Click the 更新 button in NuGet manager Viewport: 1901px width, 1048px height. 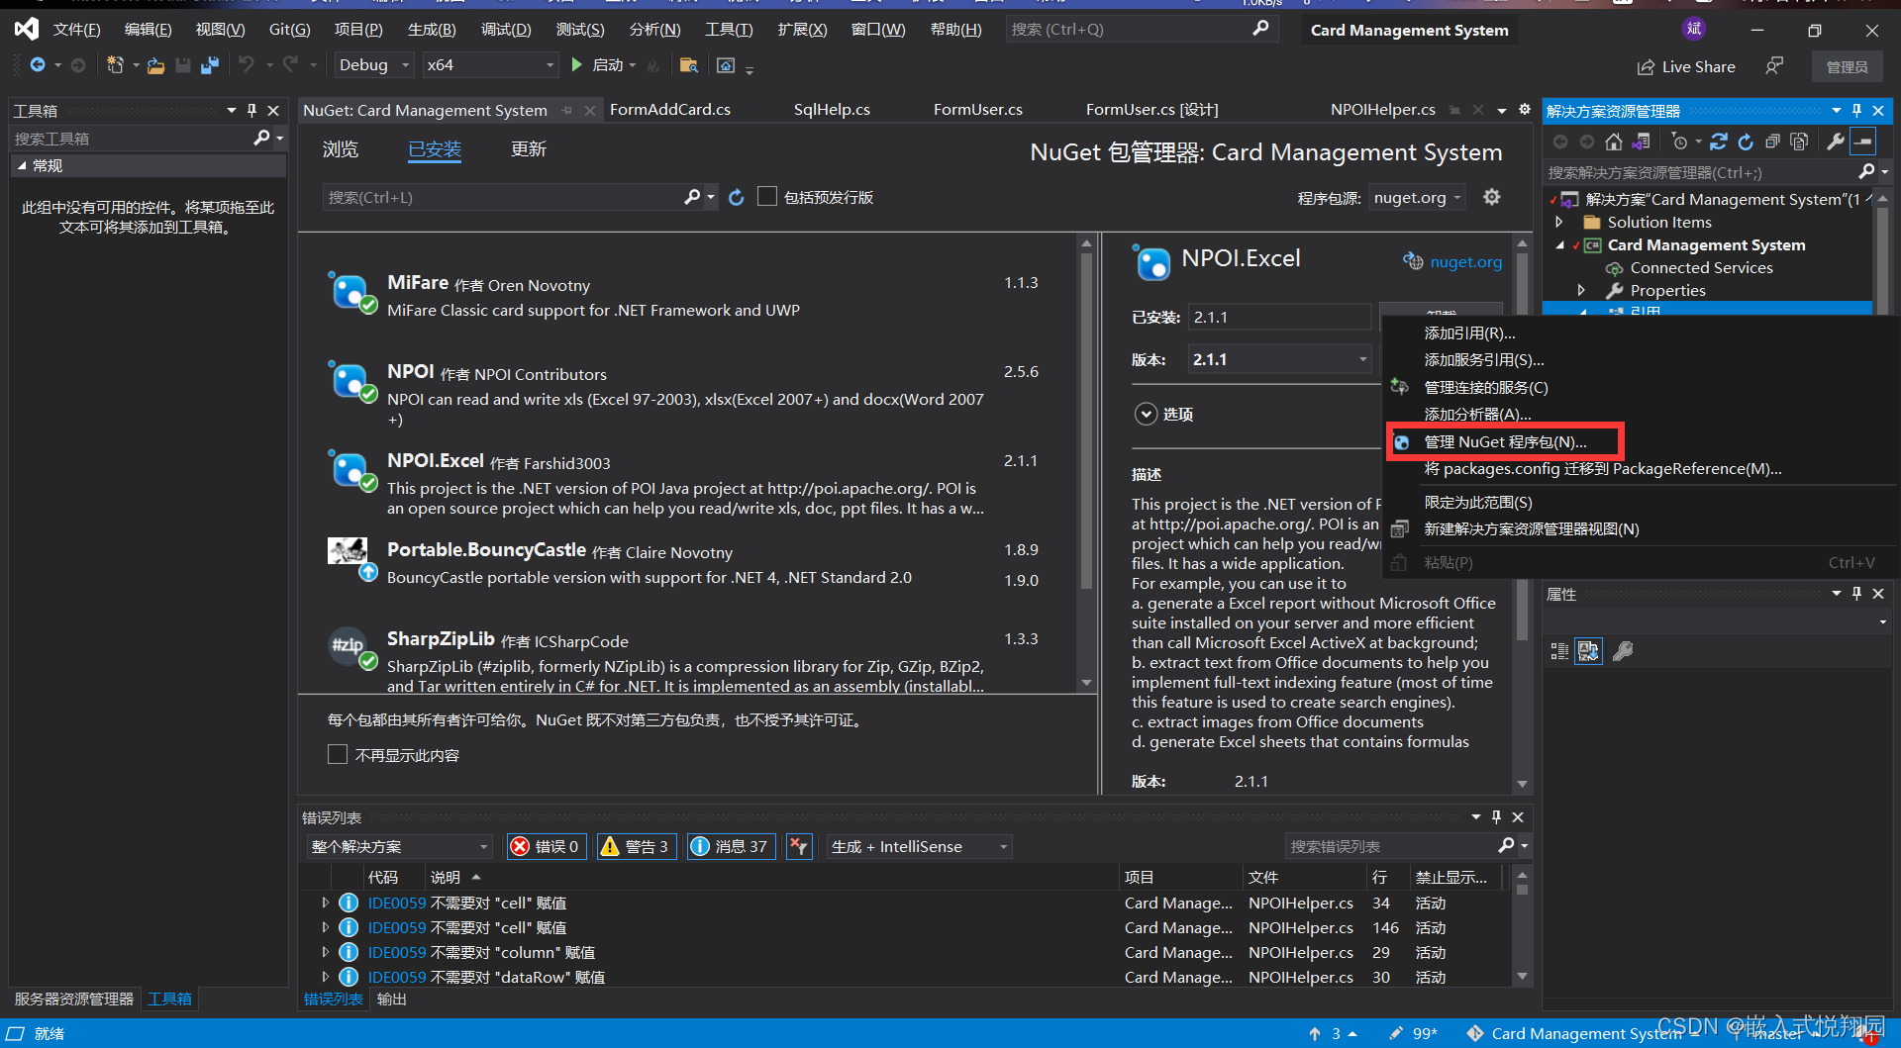click(528, 149)
